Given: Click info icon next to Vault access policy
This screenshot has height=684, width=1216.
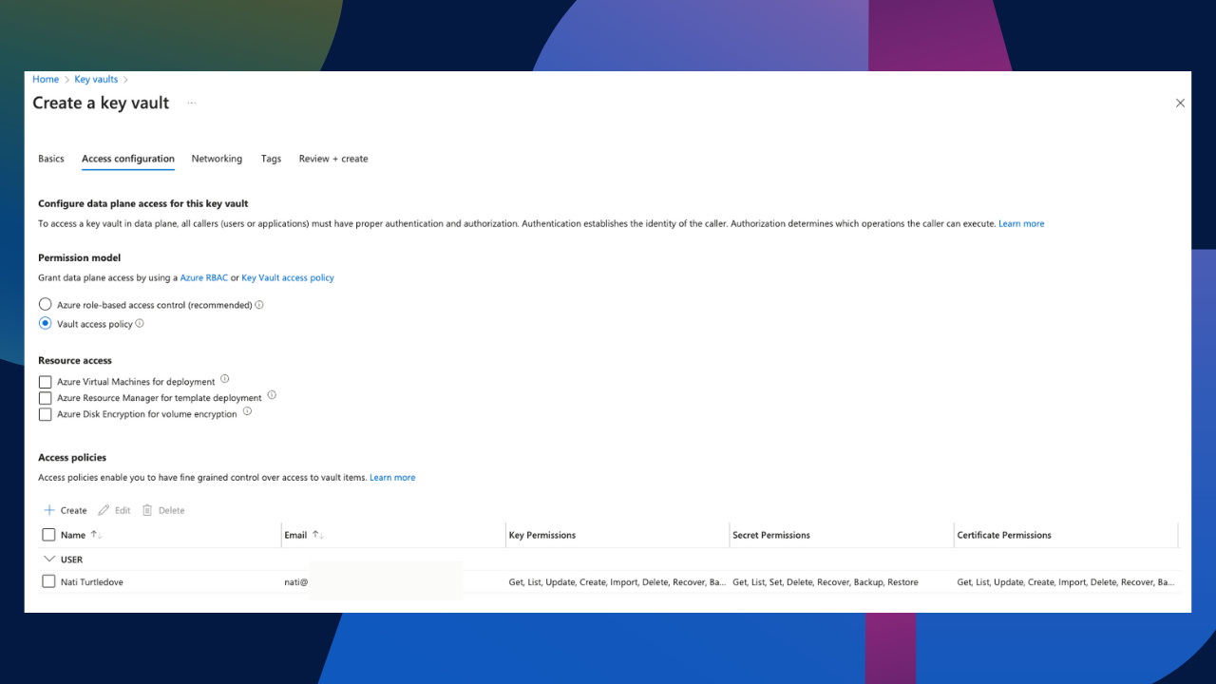Looking at the screenshot, I should 140,323.
